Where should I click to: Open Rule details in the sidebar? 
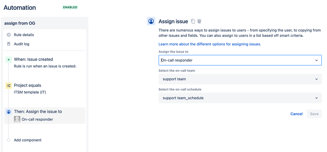[24, 35]
